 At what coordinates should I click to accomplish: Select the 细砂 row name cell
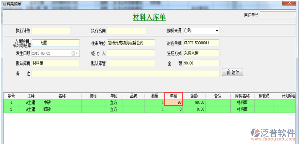[62, 110]
